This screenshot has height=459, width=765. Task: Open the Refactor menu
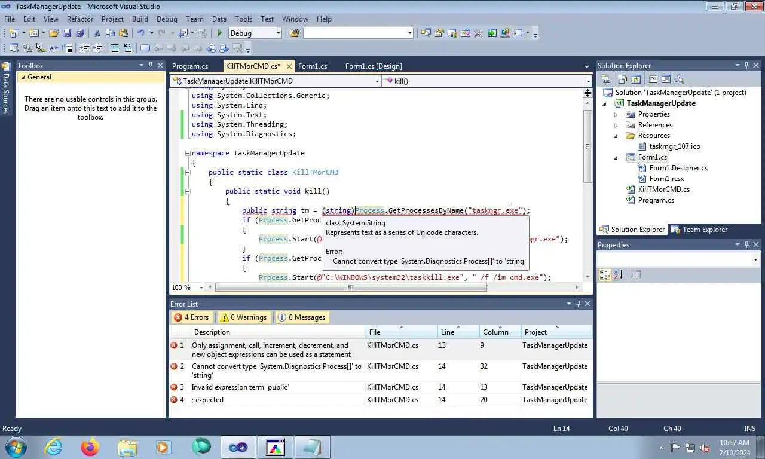tap(80, 19)
